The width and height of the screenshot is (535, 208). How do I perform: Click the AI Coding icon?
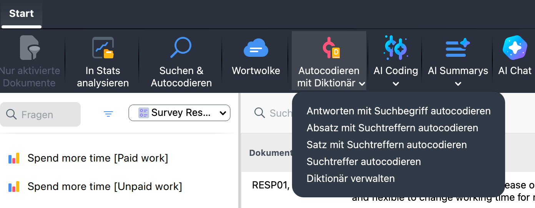click(x=395, y=48)
